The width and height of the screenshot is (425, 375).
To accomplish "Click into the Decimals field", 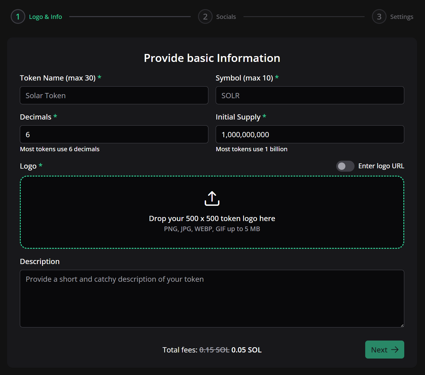I will (114, 134).
